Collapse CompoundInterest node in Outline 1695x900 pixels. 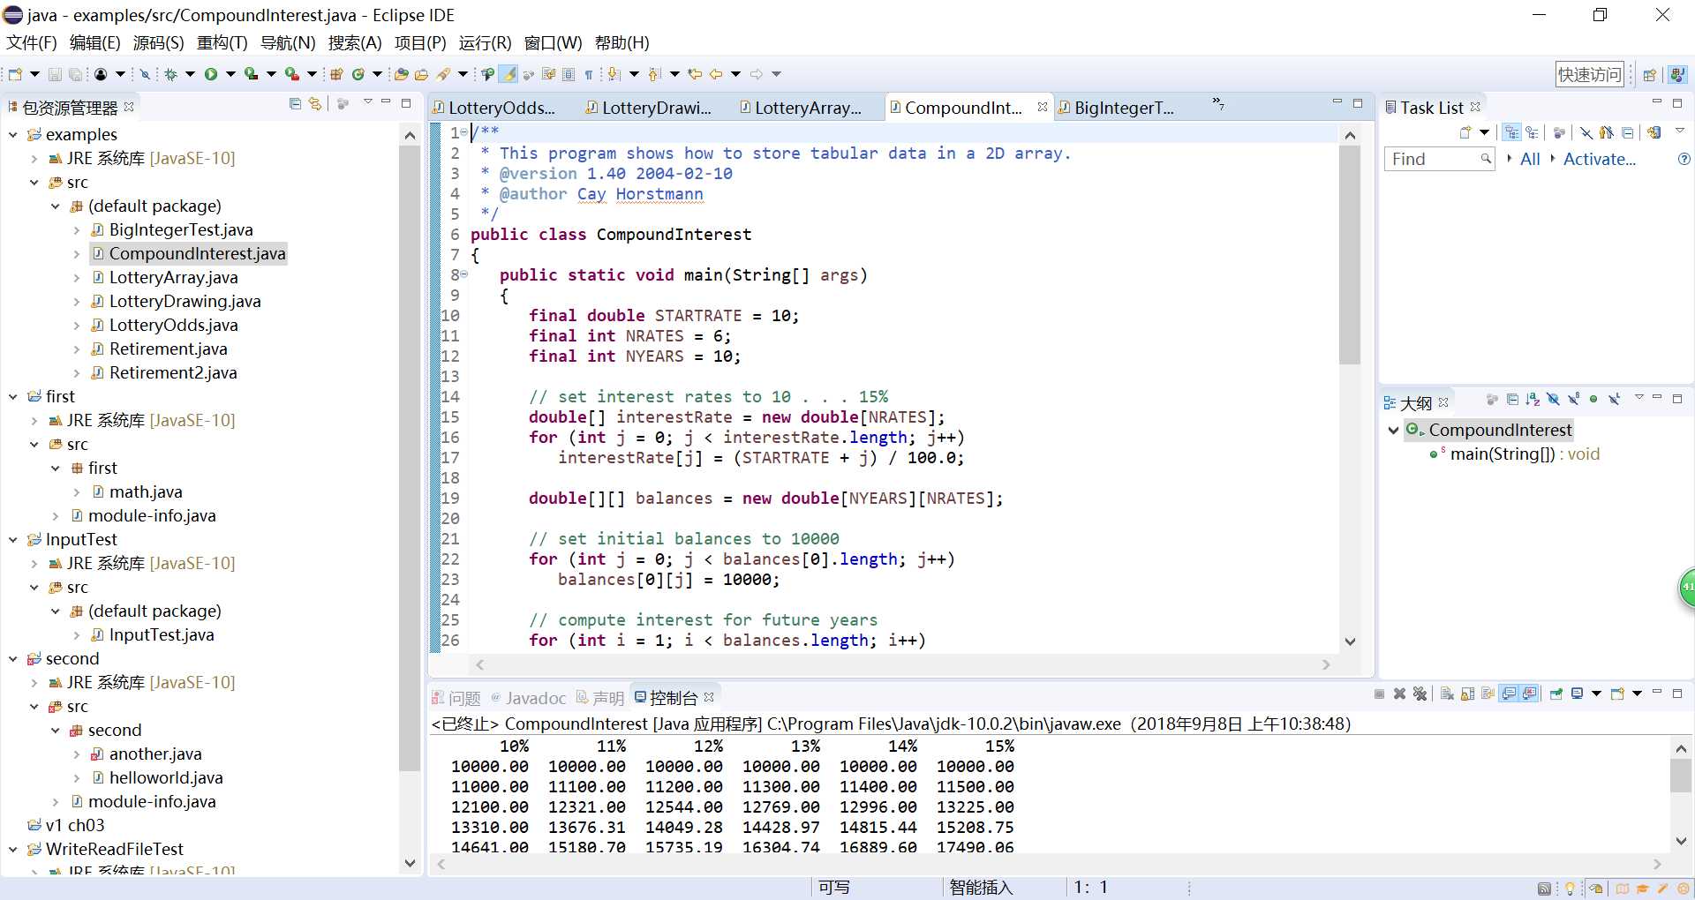(1394, 431)
